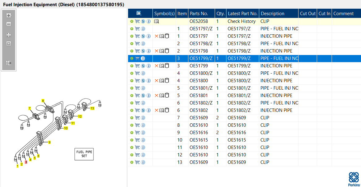Click 'Check History' in the OE52058 row
The image size is (361, 187).
(x=242, y=21)
